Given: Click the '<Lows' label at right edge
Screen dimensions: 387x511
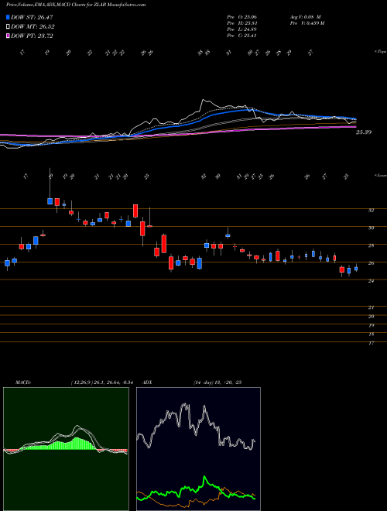Looking at the screenshot, I should coord(380,175).
